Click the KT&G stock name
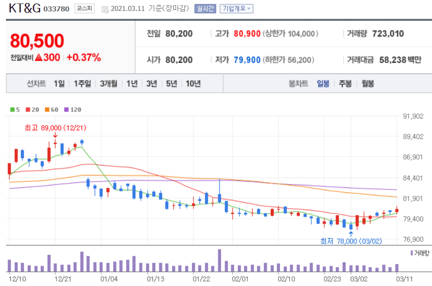432x286 pixels. click(x=25, y=8)
